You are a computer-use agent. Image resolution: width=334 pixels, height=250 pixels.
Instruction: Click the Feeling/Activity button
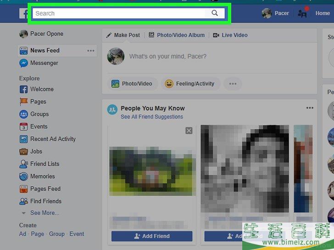190,84
